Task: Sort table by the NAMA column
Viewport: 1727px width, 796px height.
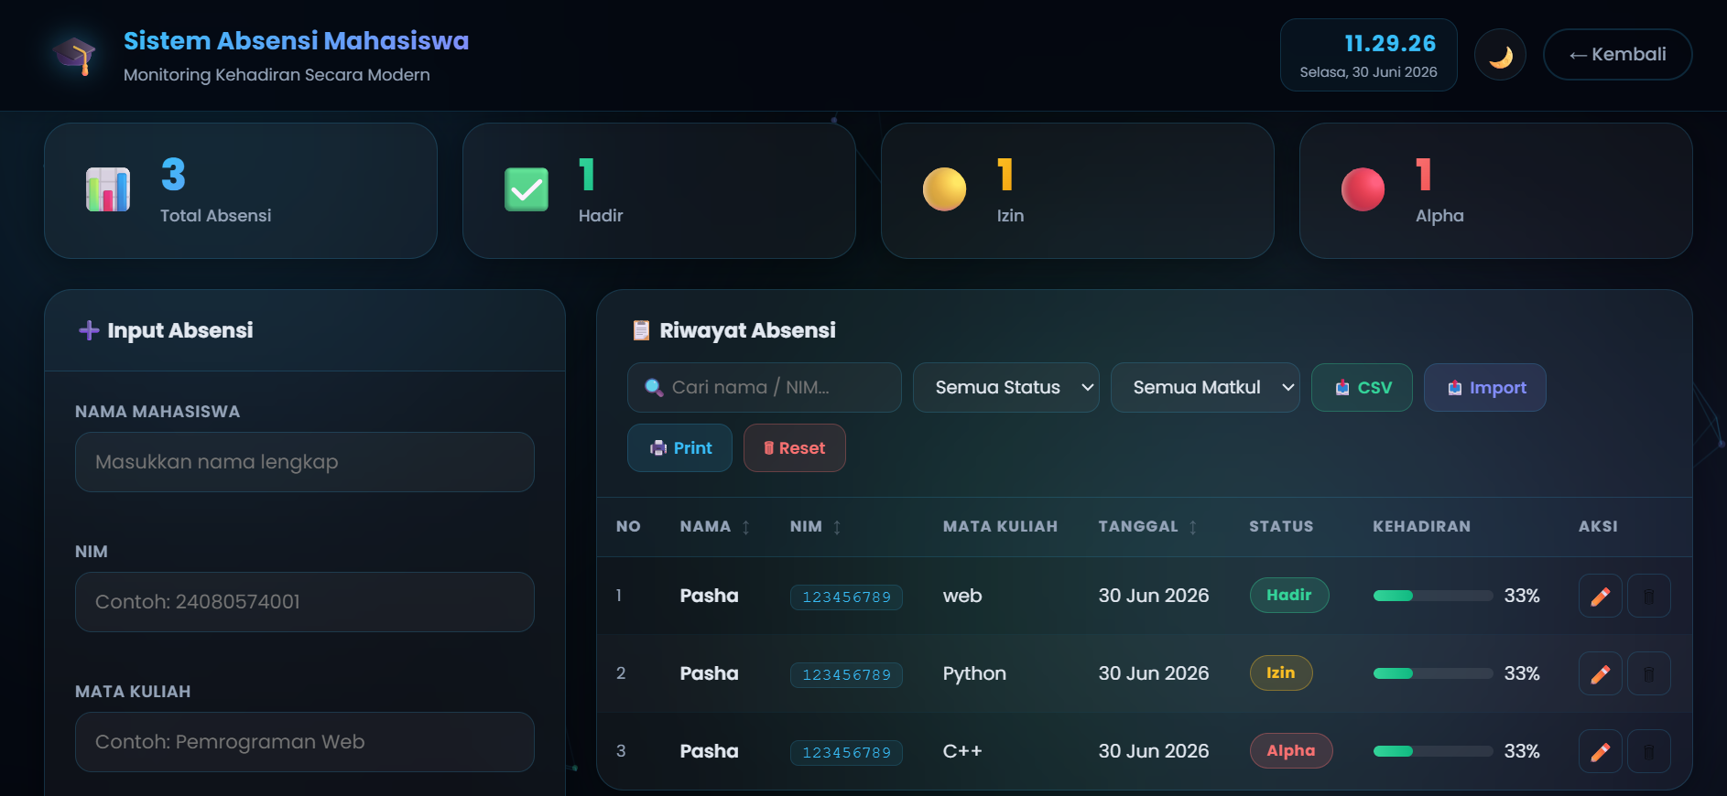Action: click(x=715, y=527)
